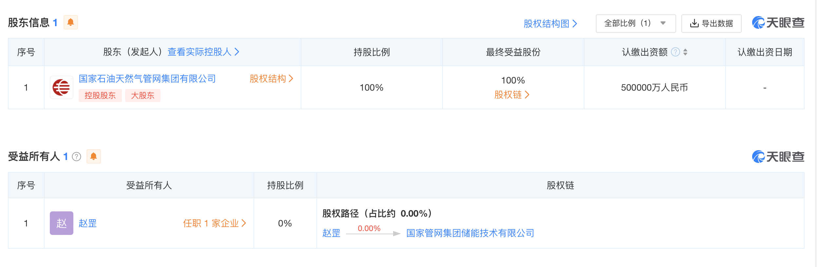Click the help icon beside 认缴出资额

675,52
